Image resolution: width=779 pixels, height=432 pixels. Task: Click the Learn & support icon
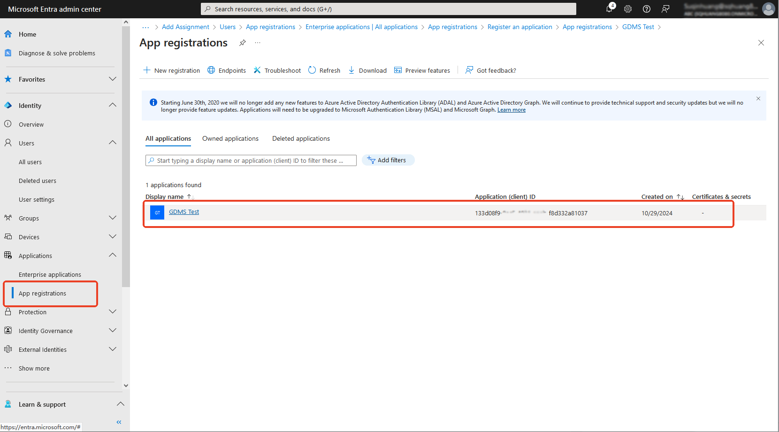[8, 404]
